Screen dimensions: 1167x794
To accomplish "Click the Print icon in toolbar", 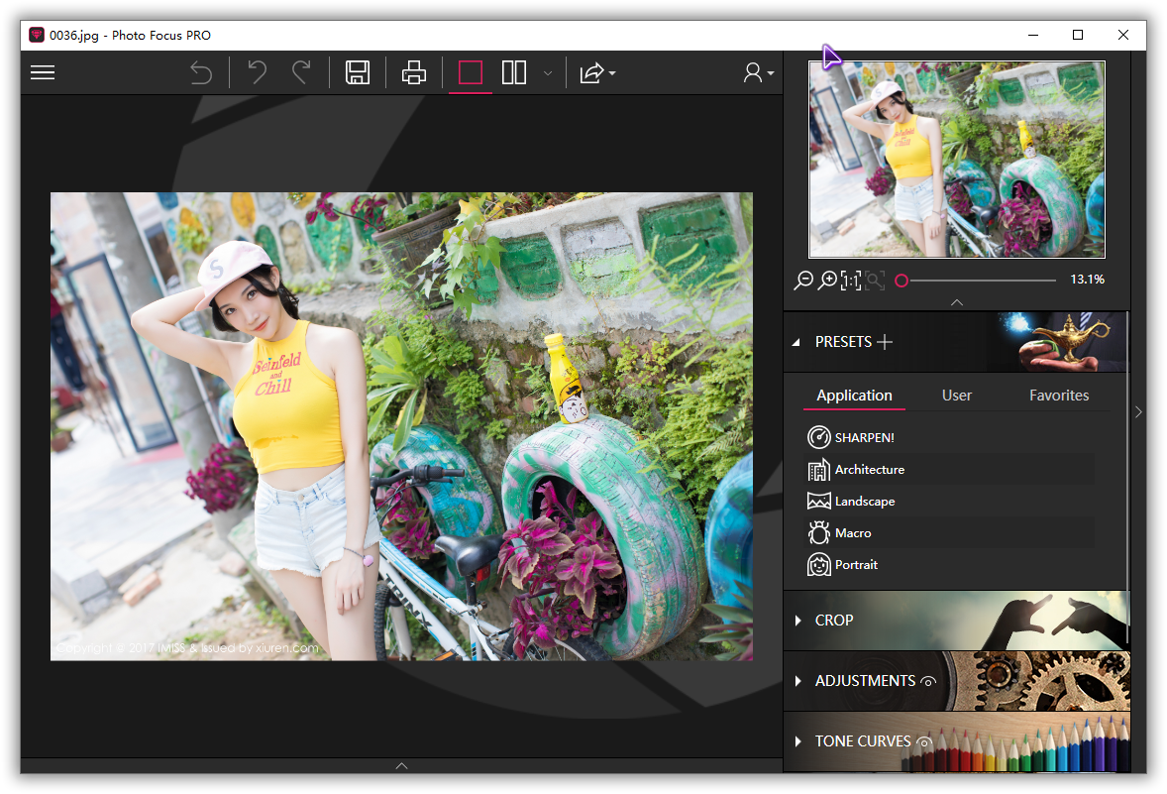I will [414, 72].
